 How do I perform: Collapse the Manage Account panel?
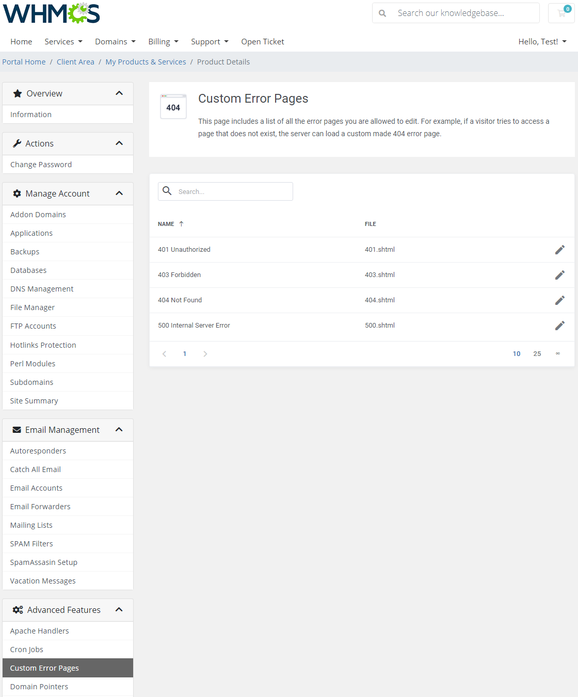119,193
